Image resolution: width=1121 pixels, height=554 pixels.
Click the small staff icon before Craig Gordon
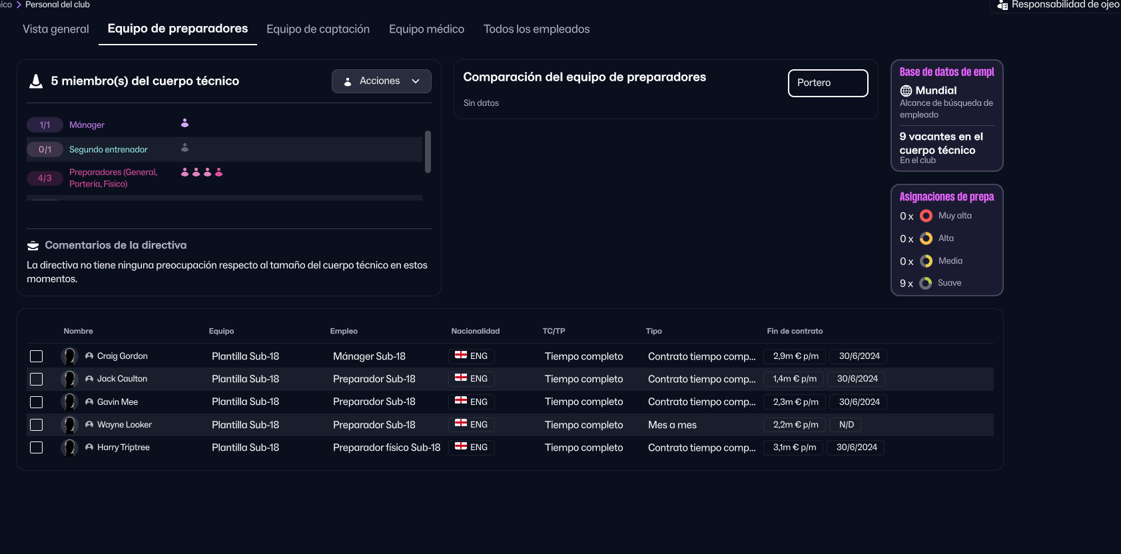pos(89,356)
